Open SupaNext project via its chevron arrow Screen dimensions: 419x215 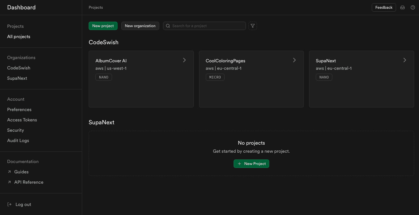coord(405,60)
